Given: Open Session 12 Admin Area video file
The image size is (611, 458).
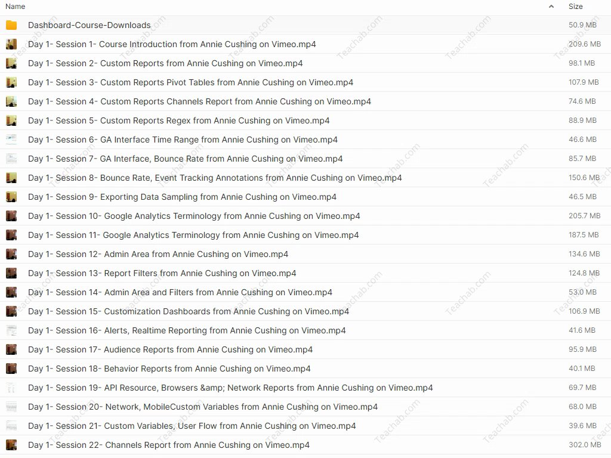Looking at the screenshot, I should tap(158, 254).
